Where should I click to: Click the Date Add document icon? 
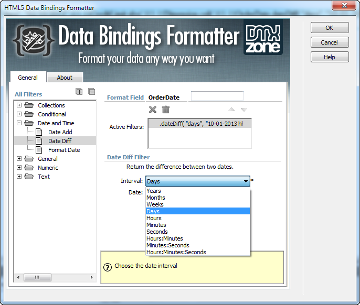[39, 132]
